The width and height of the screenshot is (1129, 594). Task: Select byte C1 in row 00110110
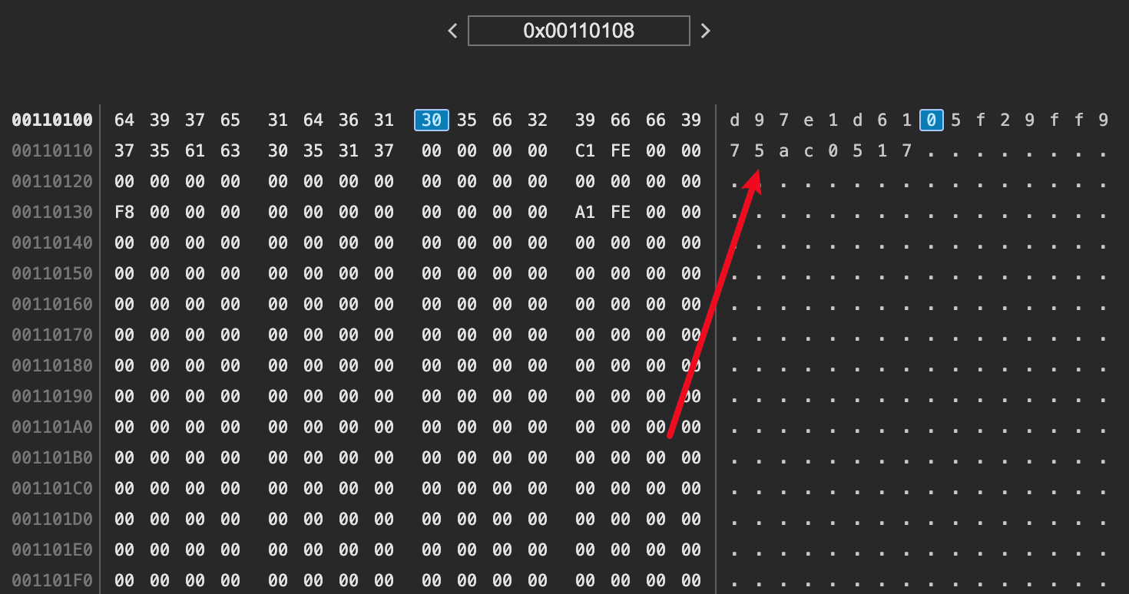point(585,150)
